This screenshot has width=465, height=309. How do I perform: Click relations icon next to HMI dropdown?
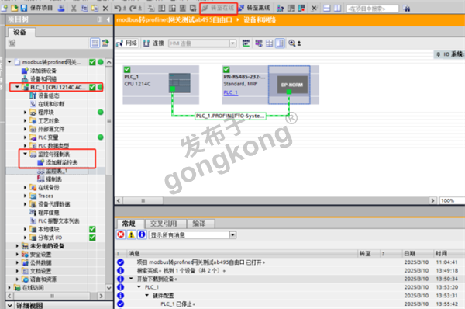click(246, 43)
